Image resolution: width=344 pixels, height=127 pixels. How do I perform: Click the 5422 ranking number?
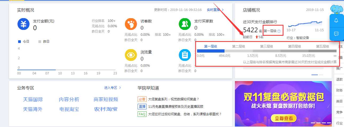pyautogui.click(x=250, y=30)
